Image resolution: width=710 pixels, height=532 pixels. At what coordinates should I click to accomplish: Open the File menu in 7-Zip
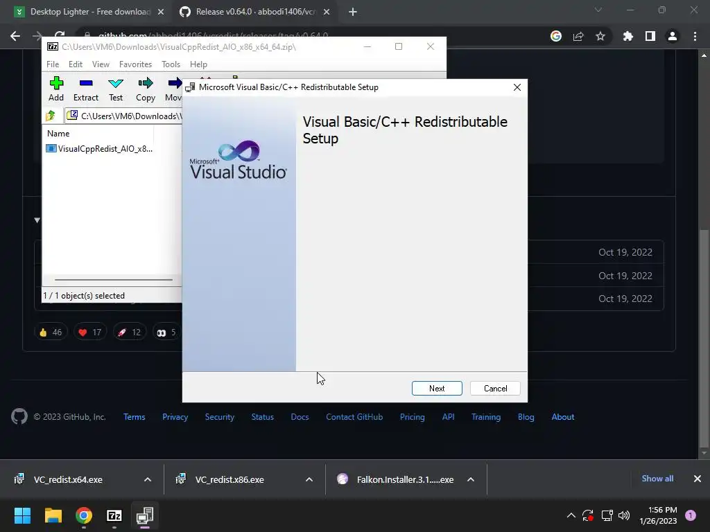(53, 64)
